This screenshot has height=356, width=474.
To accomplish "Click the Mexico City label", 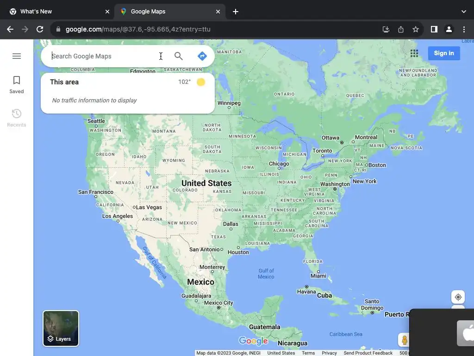I will click(x=218, y=303).
